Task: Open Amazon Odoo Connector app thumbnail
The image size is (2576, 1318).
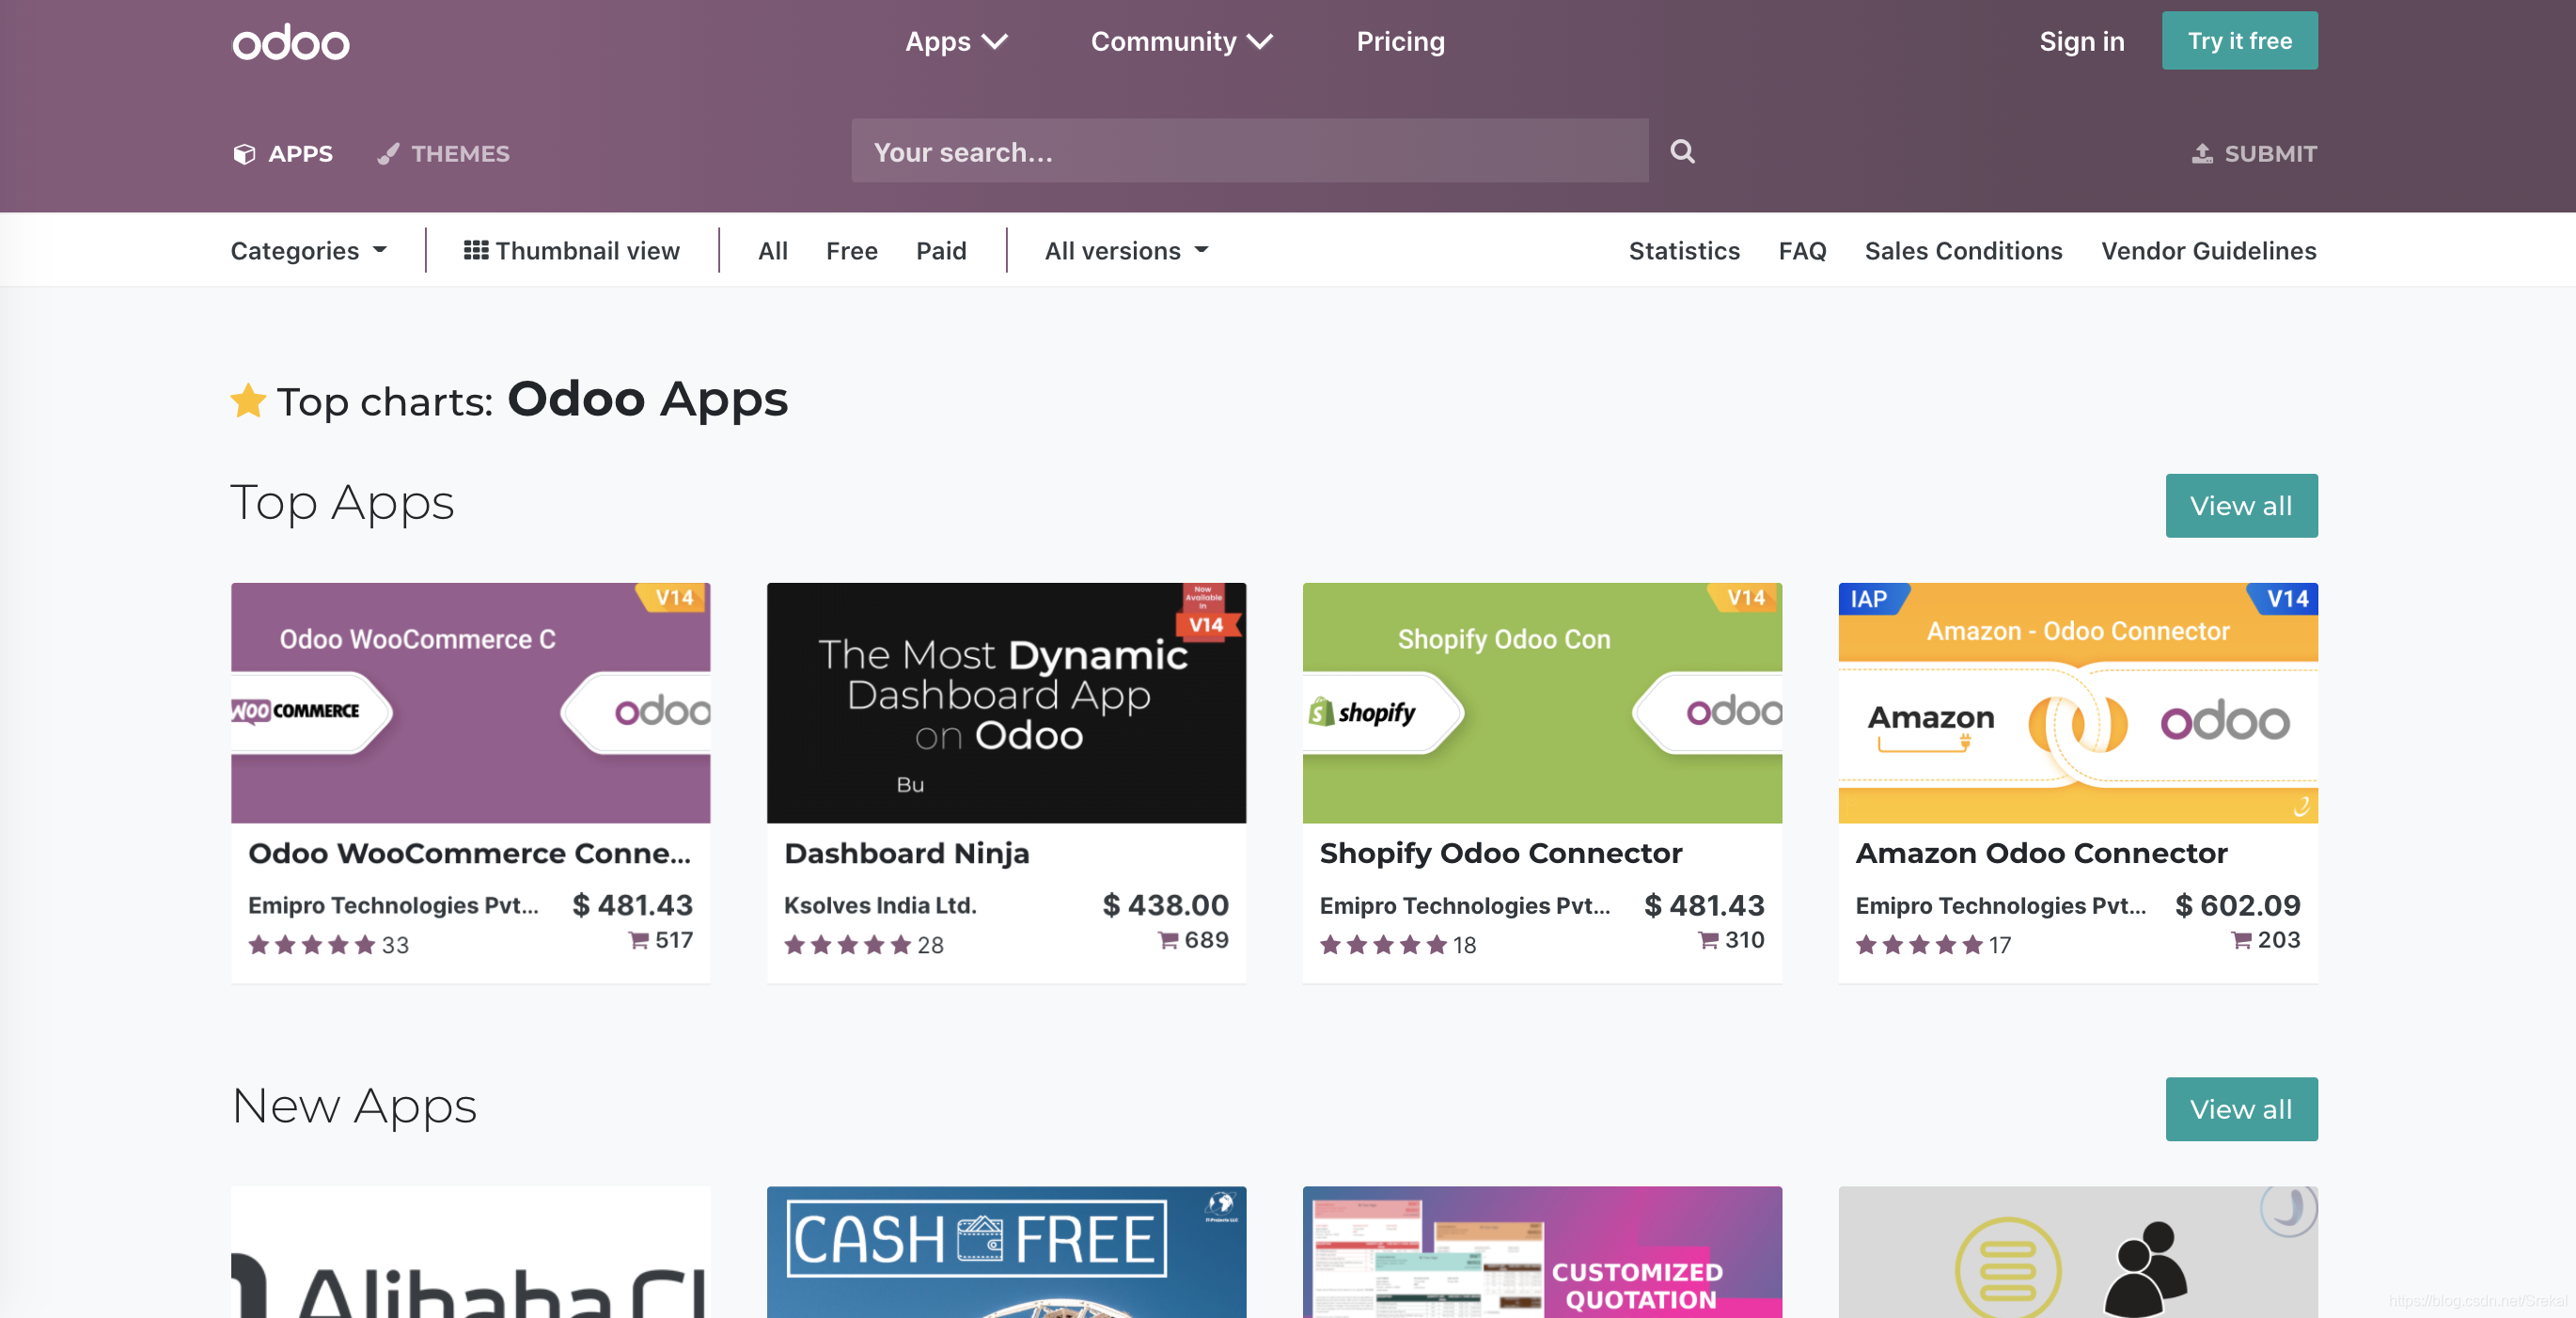Action: click(x=2077, y=703)
